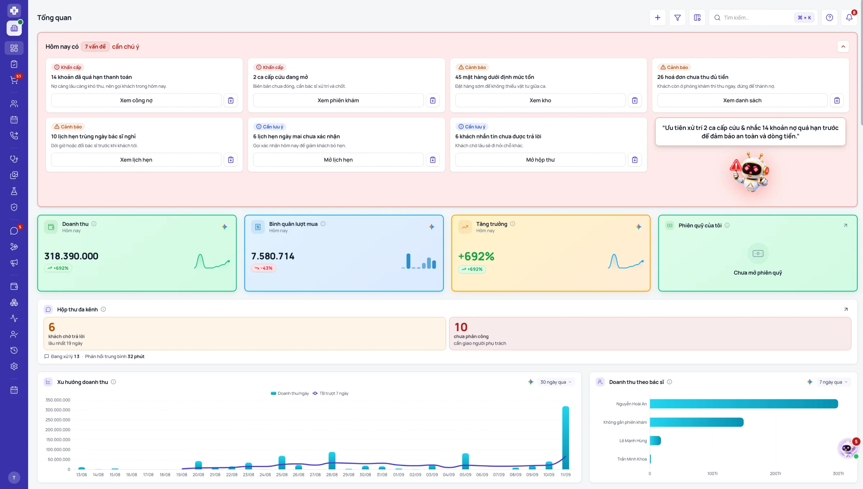Image resolution: width=863 pixels, height=489 pixels.
Task: Open the clipboard checklist sidebar icon
Action: (x=14, y=64)
